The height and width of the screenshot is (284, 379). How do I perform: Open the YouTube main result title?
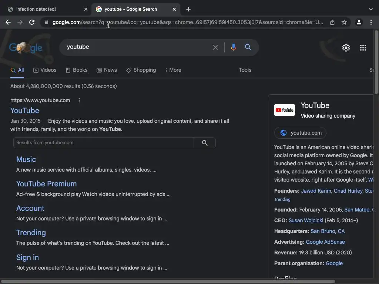(x=25, y=111)
